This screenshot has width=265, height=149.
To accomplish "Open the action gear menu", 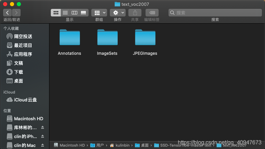I will click(118, 13).
